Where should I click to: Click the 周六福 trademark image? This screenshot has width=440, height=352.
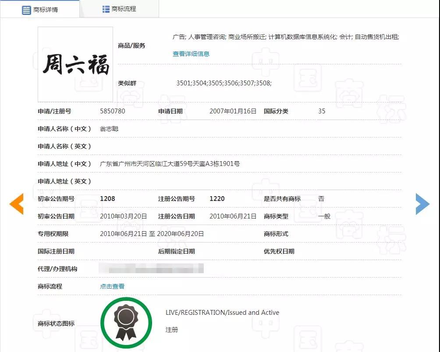point(75,64)
